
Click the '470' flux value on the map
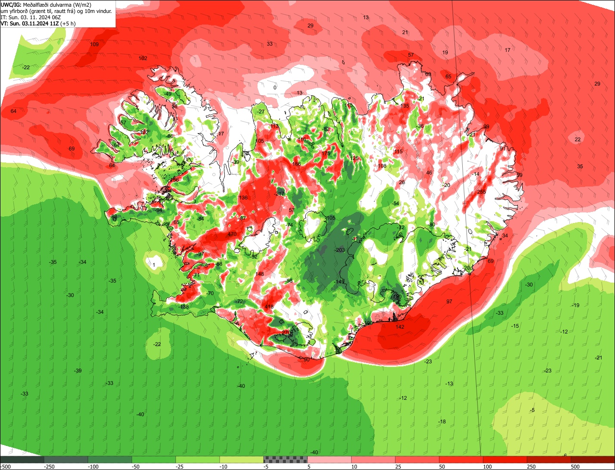click(x=233, y=234)
